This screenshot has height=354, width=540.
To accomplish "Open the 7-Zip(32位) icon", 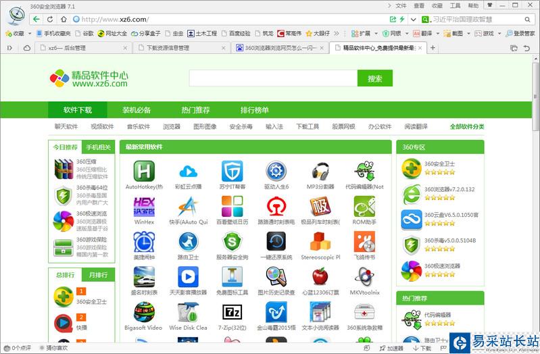I will 232,312.
